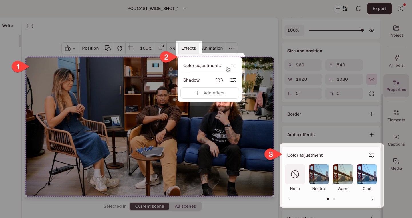Open the Media panel in the sidebar
Image resolution: width=412 pixels, height=218 pixels.
point(396,164)
